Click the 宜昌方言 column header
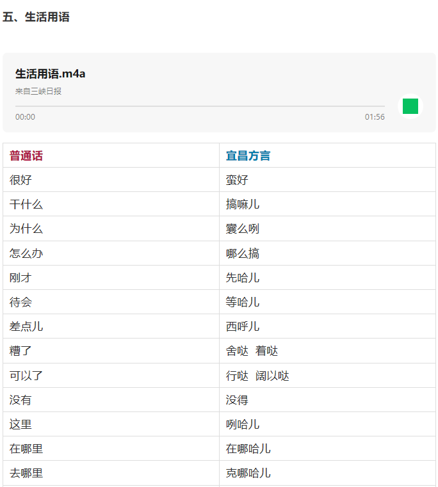The image size is (438, 487). [248, 156]
